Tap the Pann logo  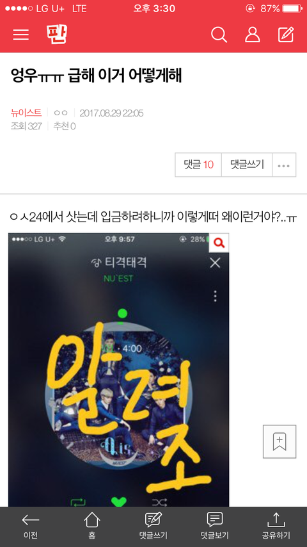pyautogui.click(x=56, y=34)
